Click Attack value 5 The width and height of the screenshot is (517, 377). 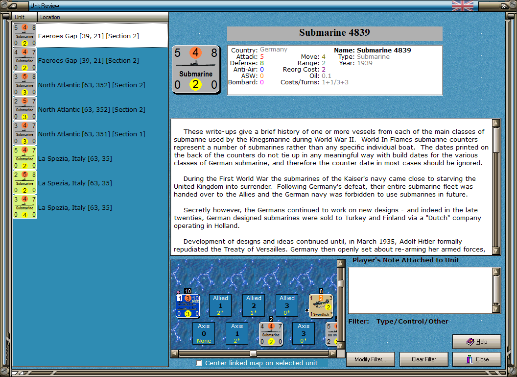click(x=262, y=57)
